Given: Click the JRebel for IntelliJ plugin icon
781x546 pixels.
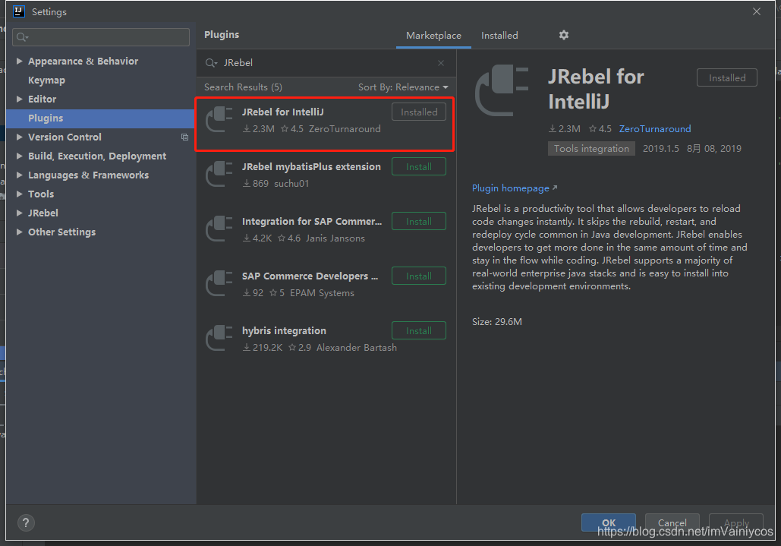Looking at the screenshot, I should [219, 119].
